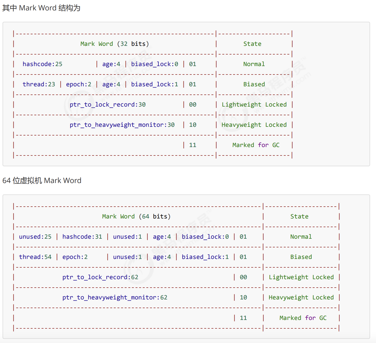Click 'unused:25' in the 64-bit table
The image size is (376, 343).
click(x=35, y=237)
